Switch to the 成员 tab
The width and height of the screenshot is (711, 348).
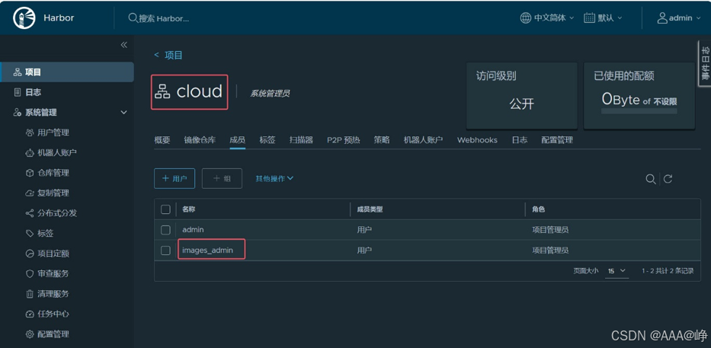(238, 140)
